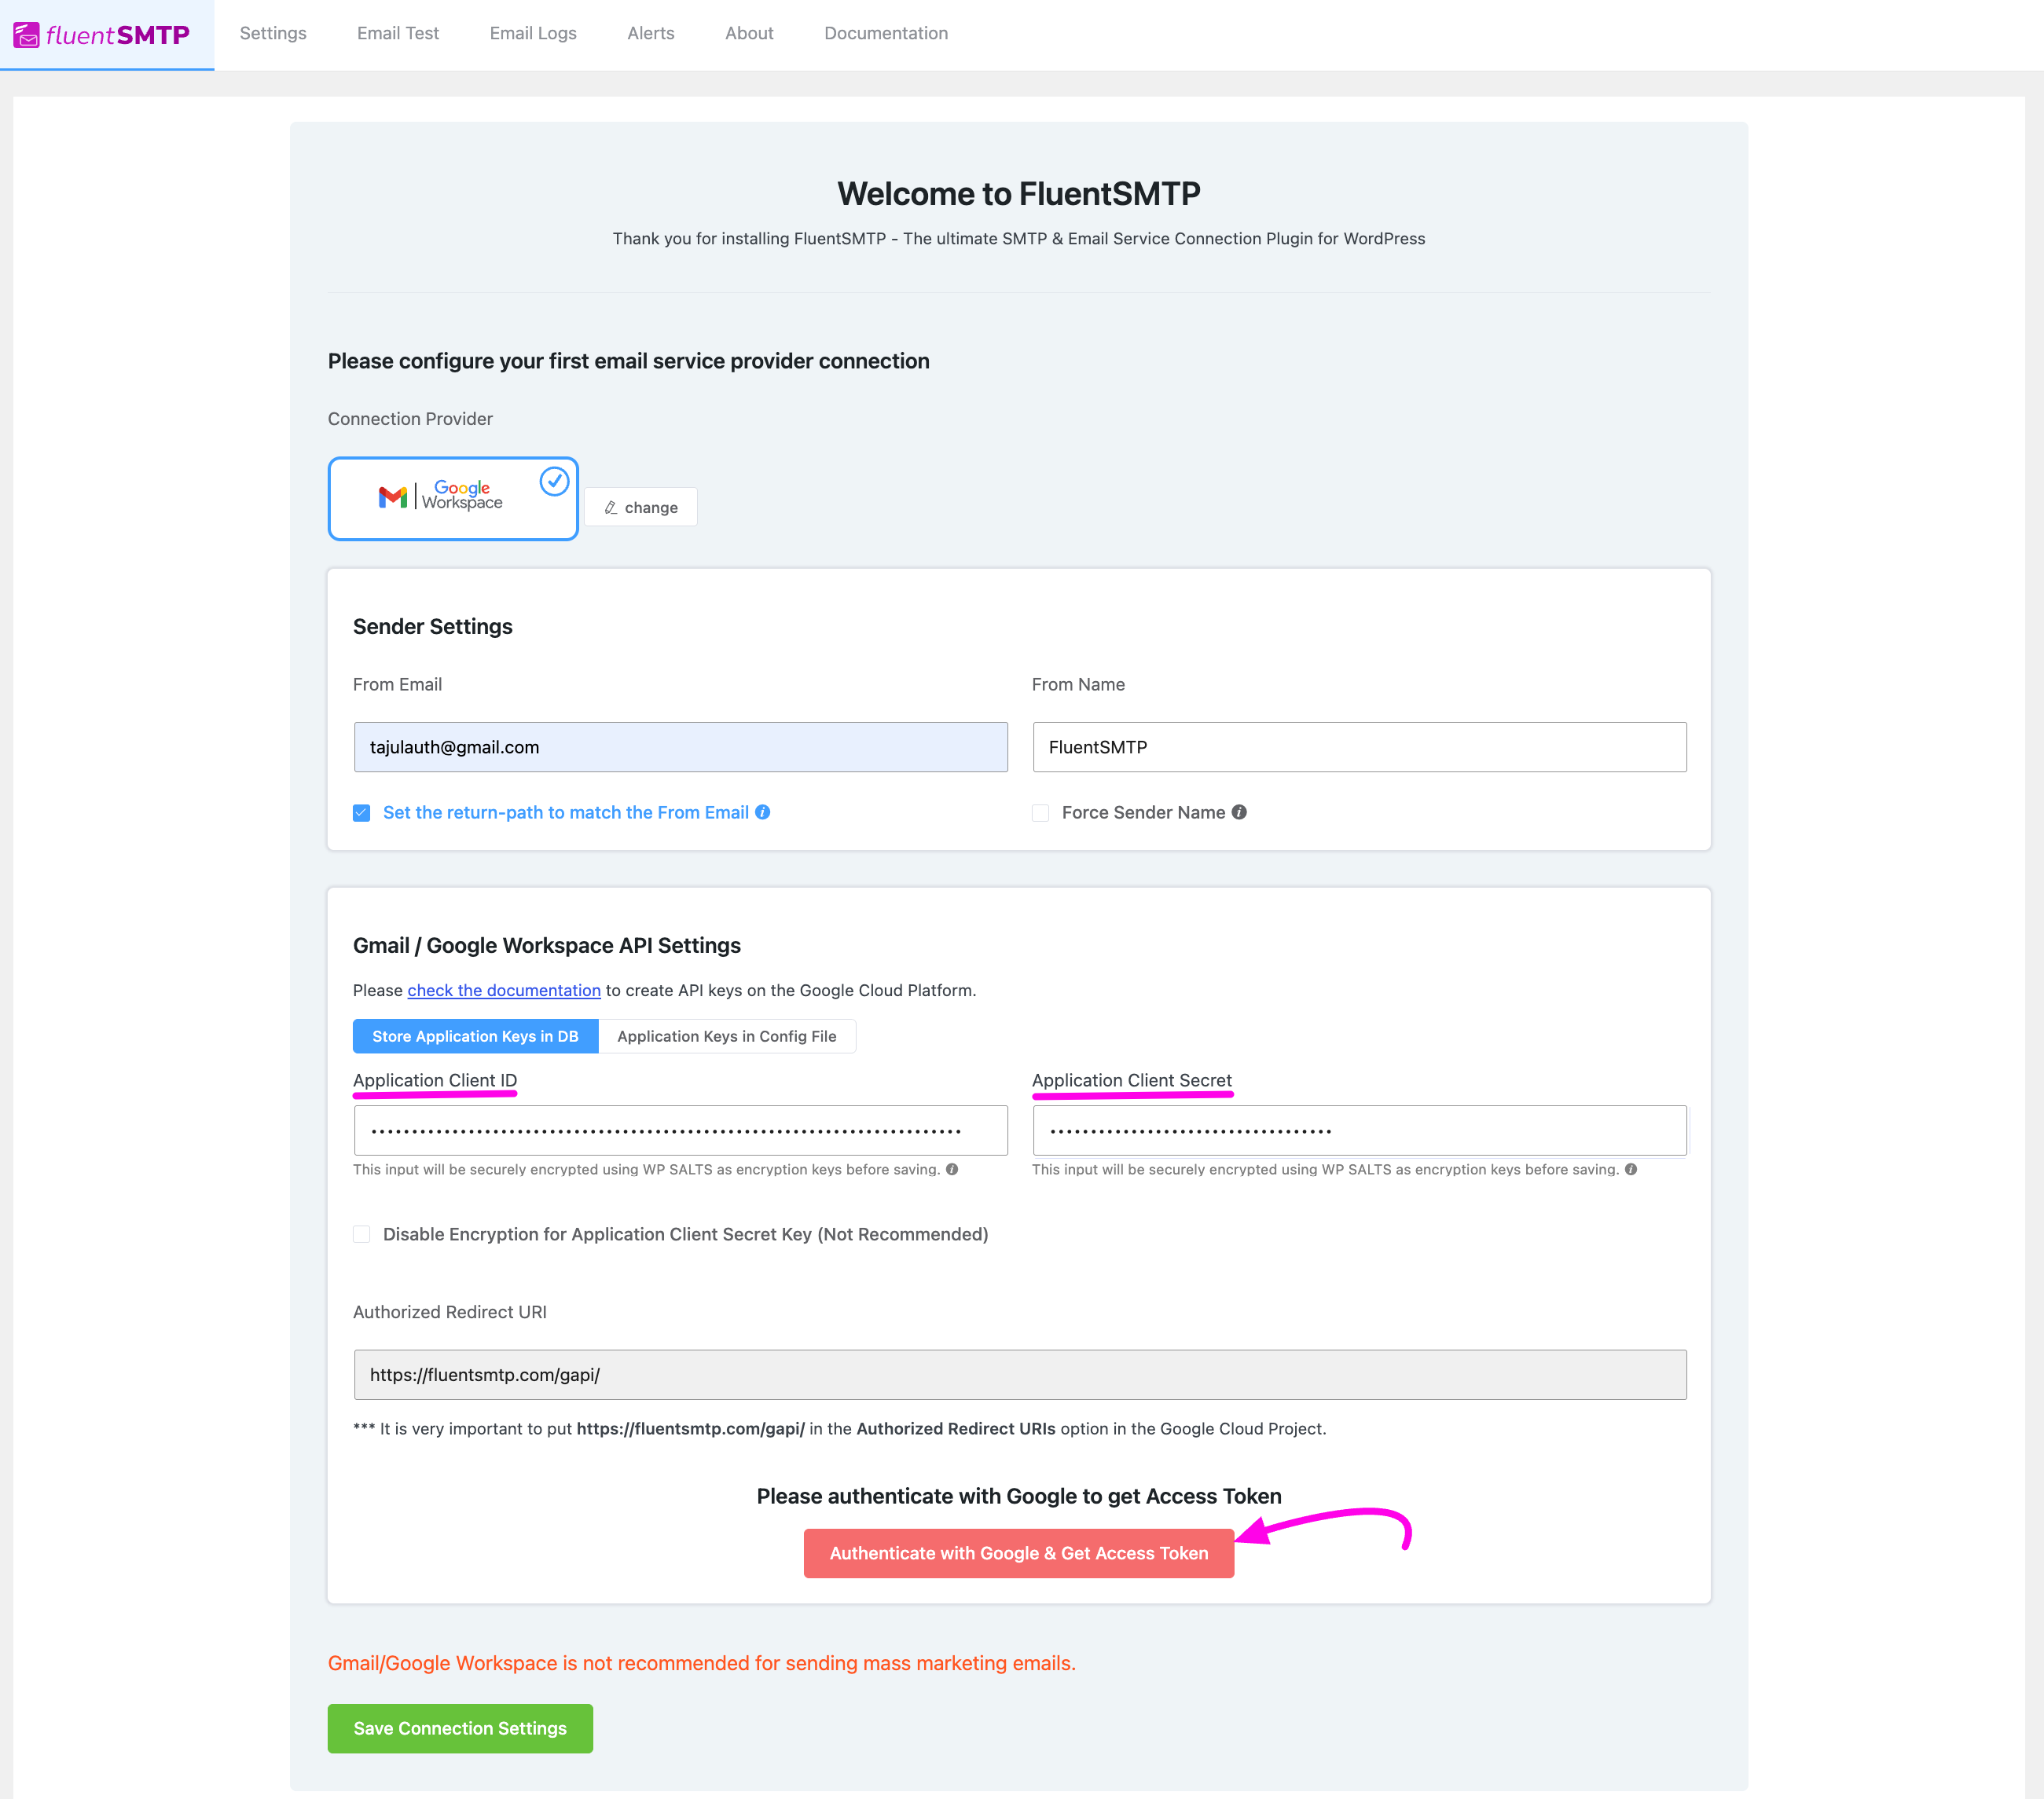The height and width of the screenshot is (1799, 2044).
Task: Toggle the return-path match checkbox
Action: [362, 812]
